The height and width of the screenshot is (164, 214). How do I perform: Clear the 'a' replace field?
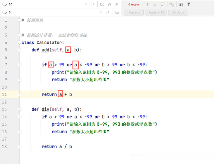tap(101, 12)
